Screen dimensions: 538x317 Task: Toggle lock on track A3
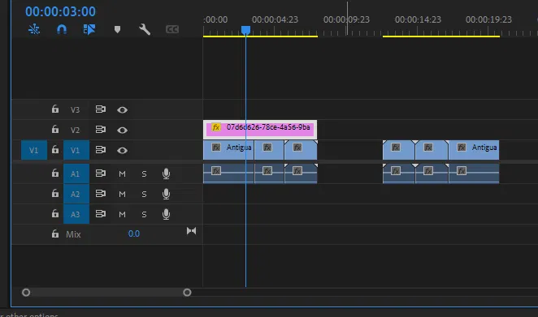[x=55, y=213]
